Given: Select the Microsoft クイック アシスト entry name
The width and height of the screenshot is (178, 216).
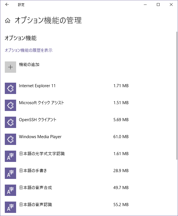Looking at the screenshot, I should pyautogui.click(x=42, y=103).
